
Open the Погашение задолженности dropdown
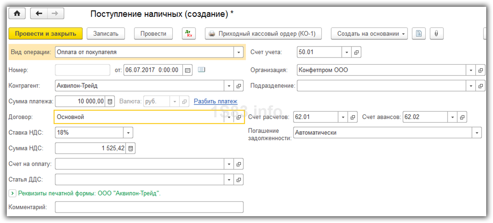coord(476,133)
